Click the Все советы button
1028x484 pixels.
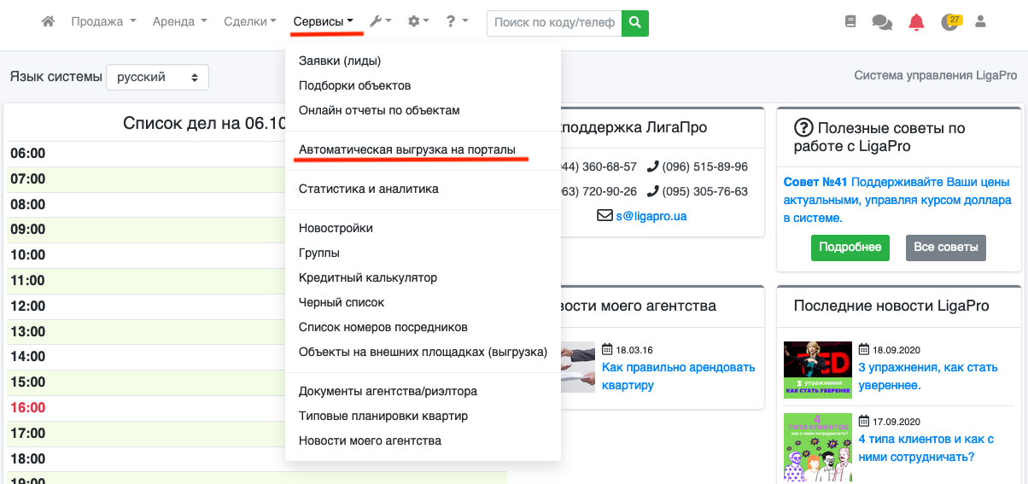945,248
